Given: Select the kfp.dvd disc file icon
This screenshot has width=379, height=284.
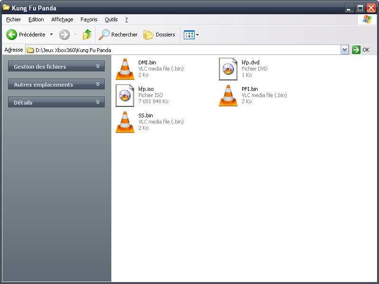Looking at the screenshot, I should coord(228,69).
